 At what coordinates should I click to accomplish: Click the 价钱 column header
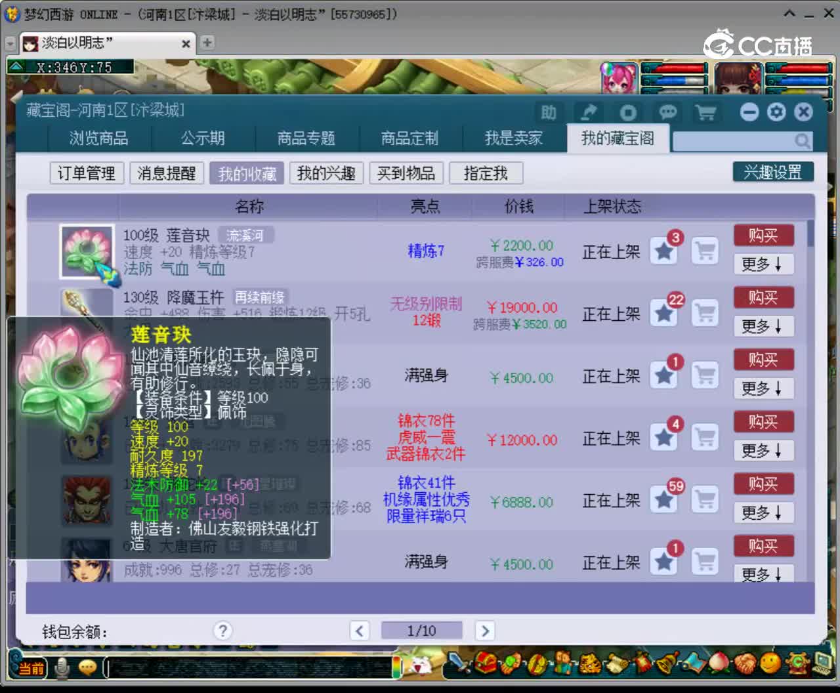(519, 207)
